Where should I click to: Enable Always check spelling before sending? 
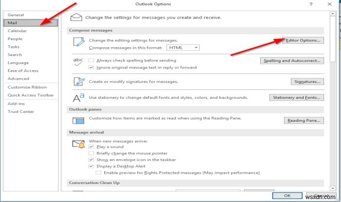91,60
